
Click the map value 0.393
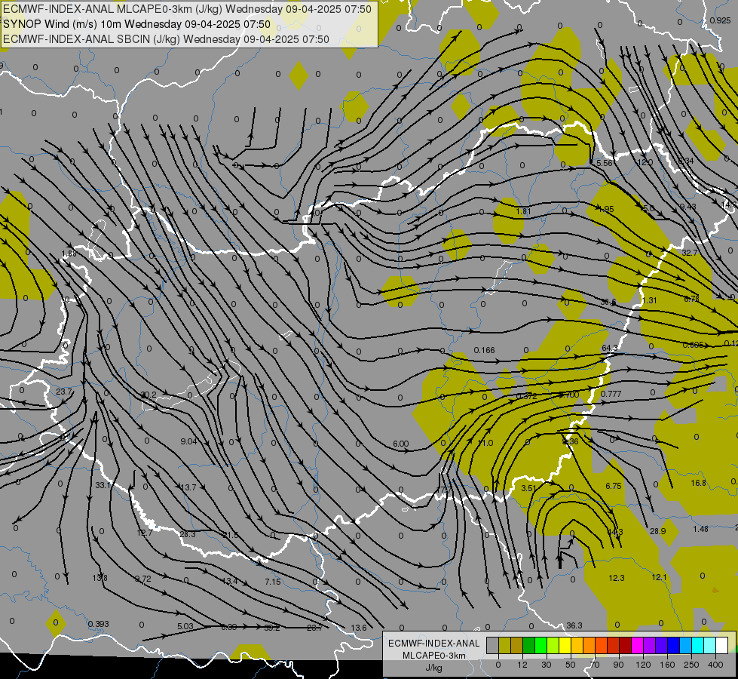tap(98, 624)
